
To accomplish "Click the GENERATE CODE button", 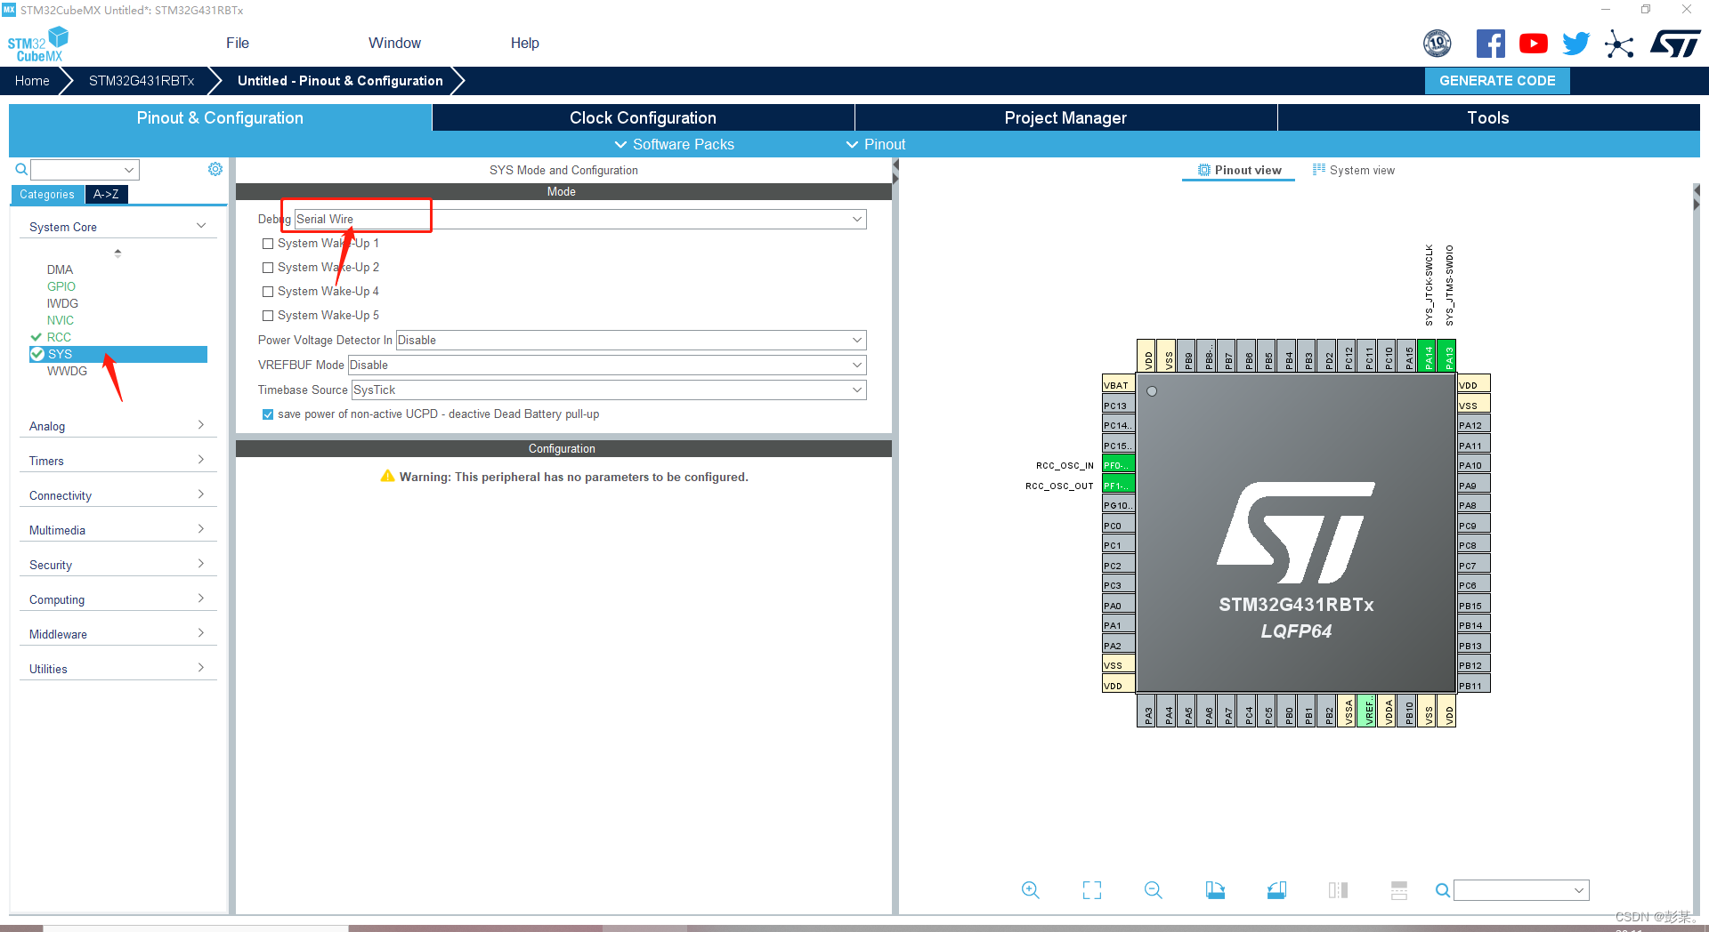I will pos(1497,80).
